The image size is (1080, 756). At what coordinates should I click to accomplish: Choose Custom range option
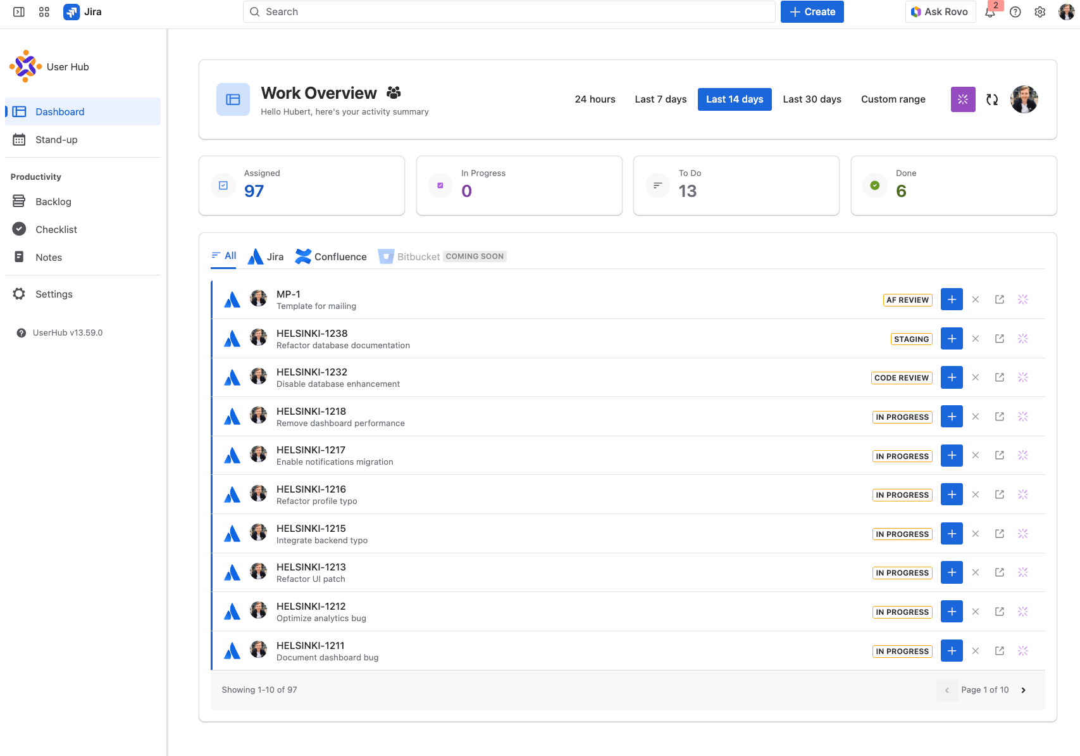(x=893, y=99)
